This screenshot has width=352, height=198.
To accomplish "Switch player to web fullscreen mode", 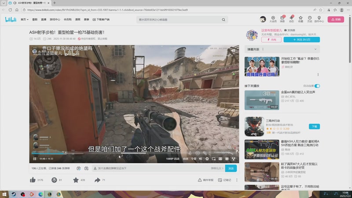I will tap(227, 159).
